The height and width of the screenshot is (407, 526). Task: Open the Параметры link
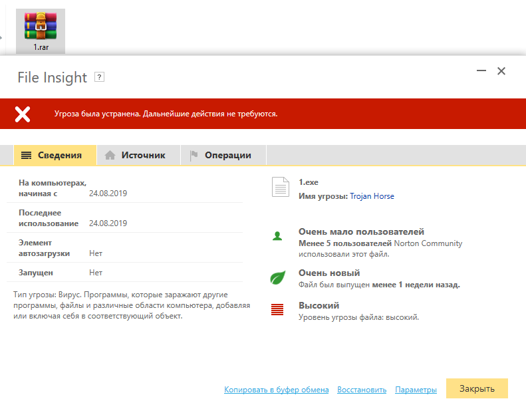coord(416,390)
